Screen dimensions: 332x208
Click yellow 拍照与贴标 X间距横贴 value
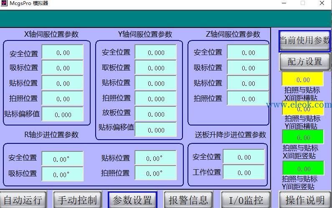(303, 79)
